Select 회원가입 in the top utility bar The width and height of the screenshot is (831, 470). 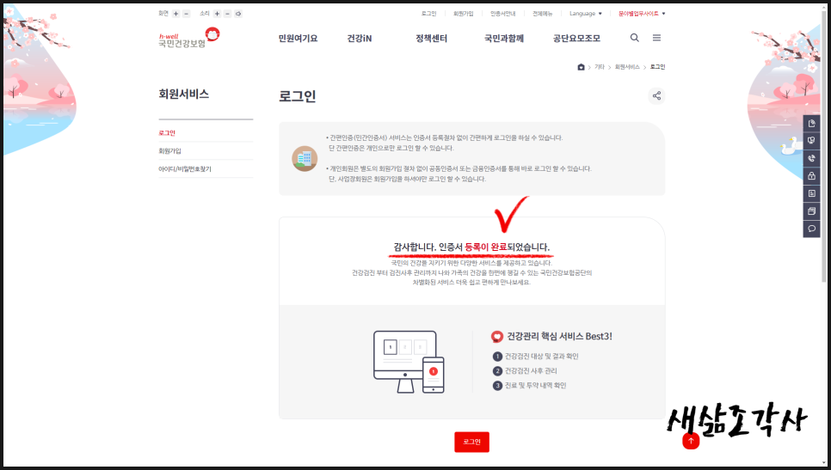[x=463, y=14]
